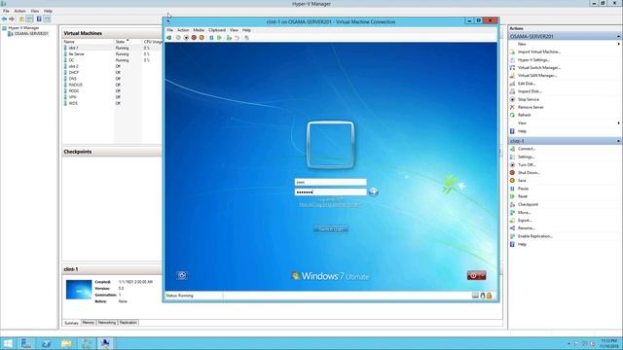Switch to Memory tab
Viewport: 623px width, 350px height.
89,323
